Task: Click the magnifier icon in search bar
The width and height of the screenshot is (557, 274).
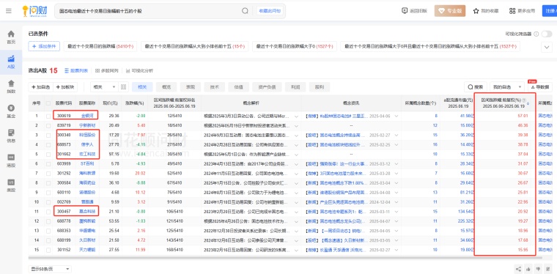Action: 245,11
